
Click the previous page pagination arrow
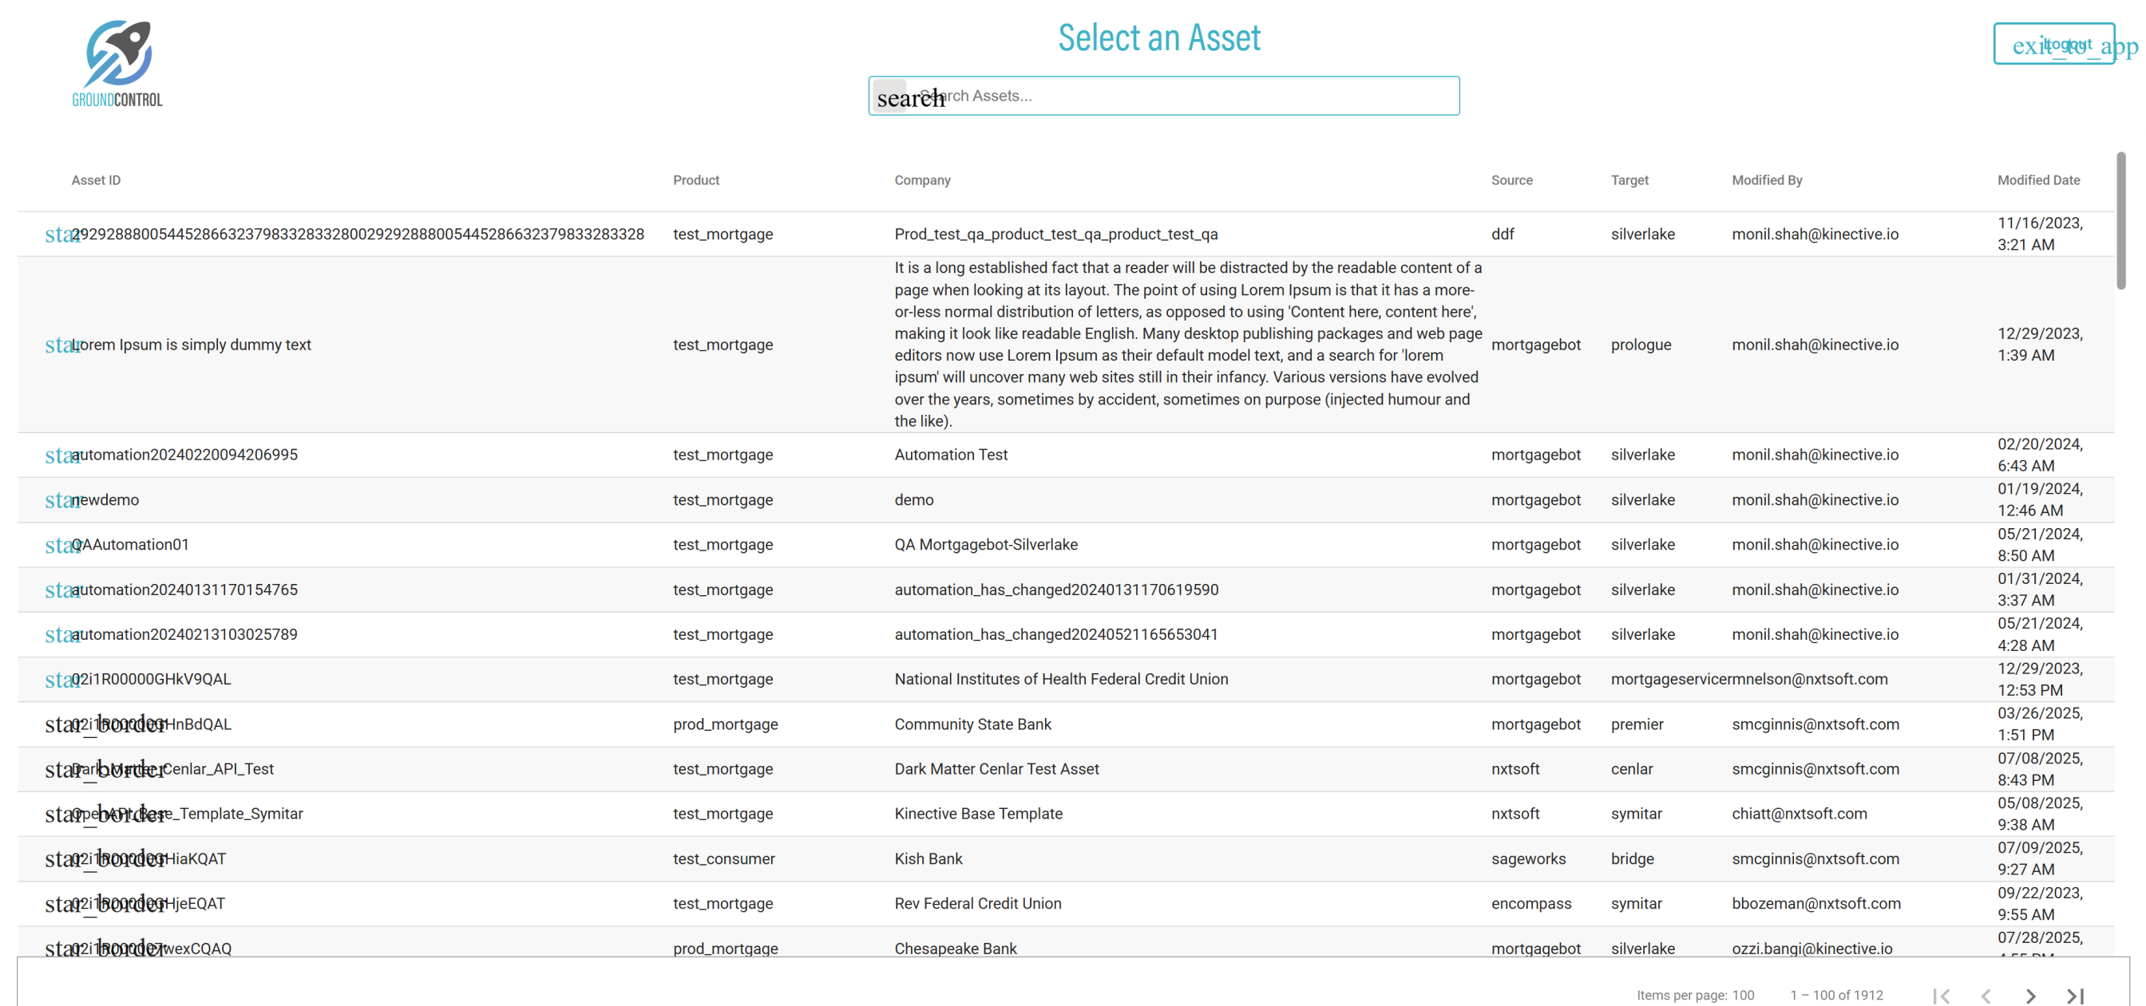pos(1986,995)
